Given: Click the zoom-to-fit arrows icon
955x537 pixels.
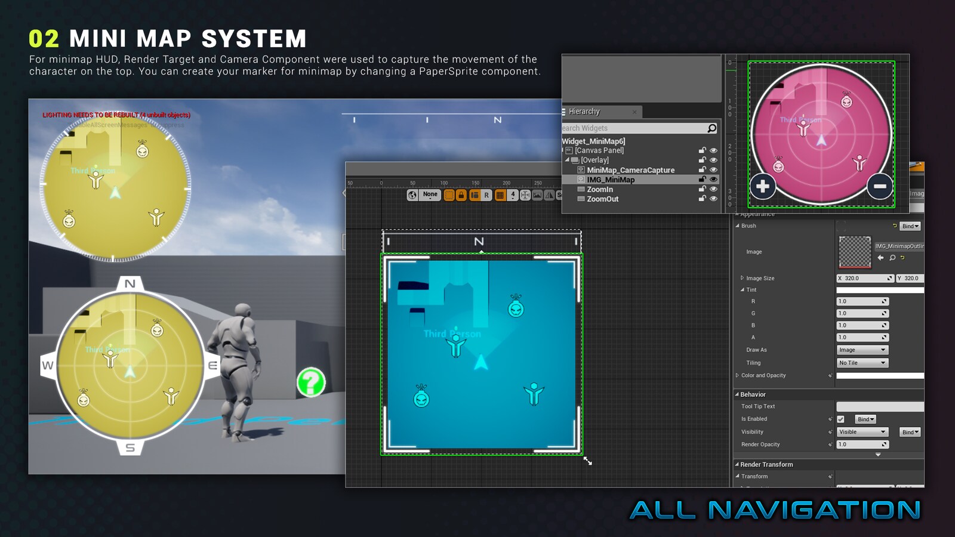Looking at the screenshot, I should pos(525,195).
